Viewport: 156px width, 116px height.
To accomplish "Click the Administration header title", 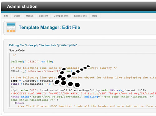I will click(x=22, y=7).
